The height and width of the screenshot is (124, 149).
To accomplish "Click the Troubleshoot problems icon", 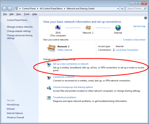I will [x=49, y=98].
